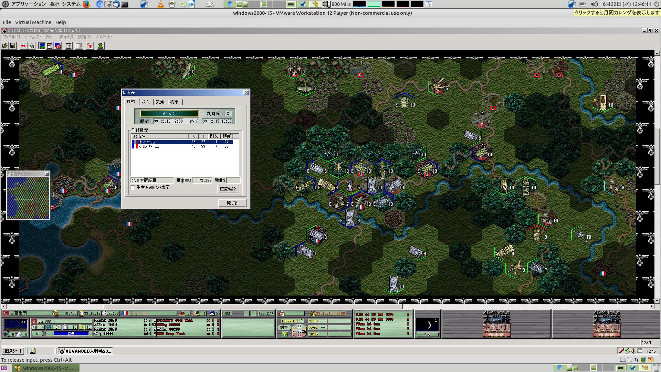Click the save floppy disk toolbar icon

point(13,46)
